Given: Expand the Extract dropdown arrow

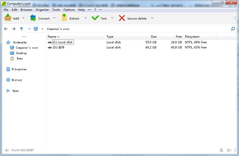Looking at the screenshot, I should [86, 18].
